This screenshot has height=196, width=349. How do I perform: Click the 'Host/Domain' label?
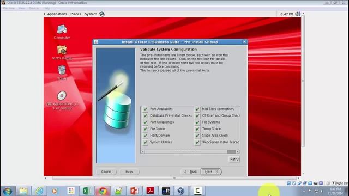[x=160, y=136]
